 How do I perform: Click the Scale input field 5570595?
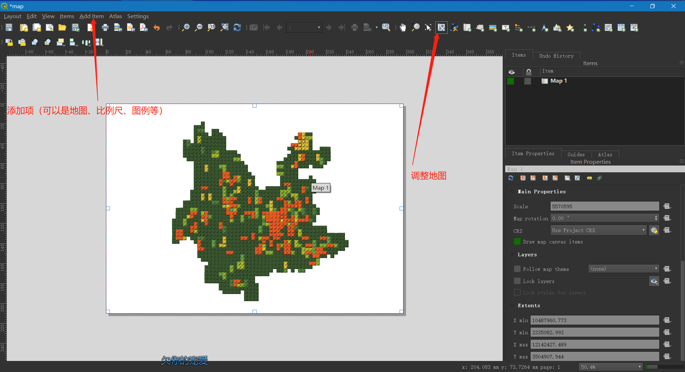pyautogui.click(x=604, y=206)
